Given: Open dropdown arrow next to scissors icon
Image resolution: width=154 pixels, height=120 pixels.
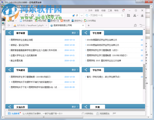Looking at the screenshot, I should click(x=138, y=16).
